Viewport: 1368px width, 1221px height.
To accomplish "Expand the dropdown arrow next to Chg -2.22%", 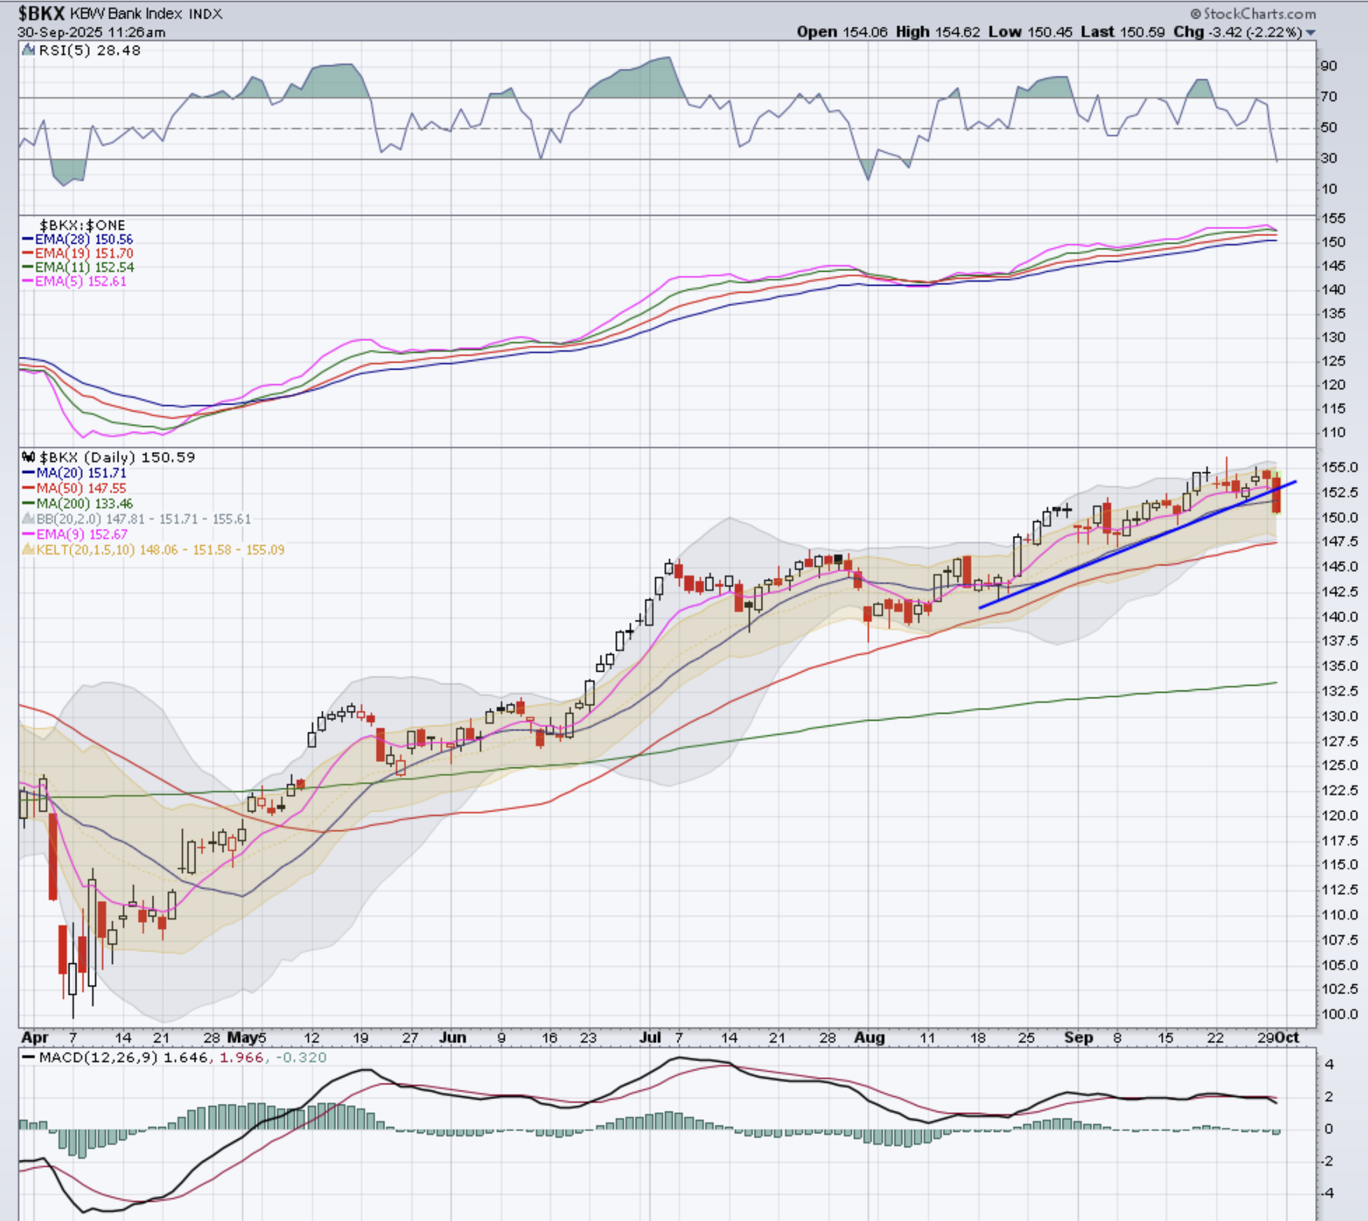I will point(1310,32).
